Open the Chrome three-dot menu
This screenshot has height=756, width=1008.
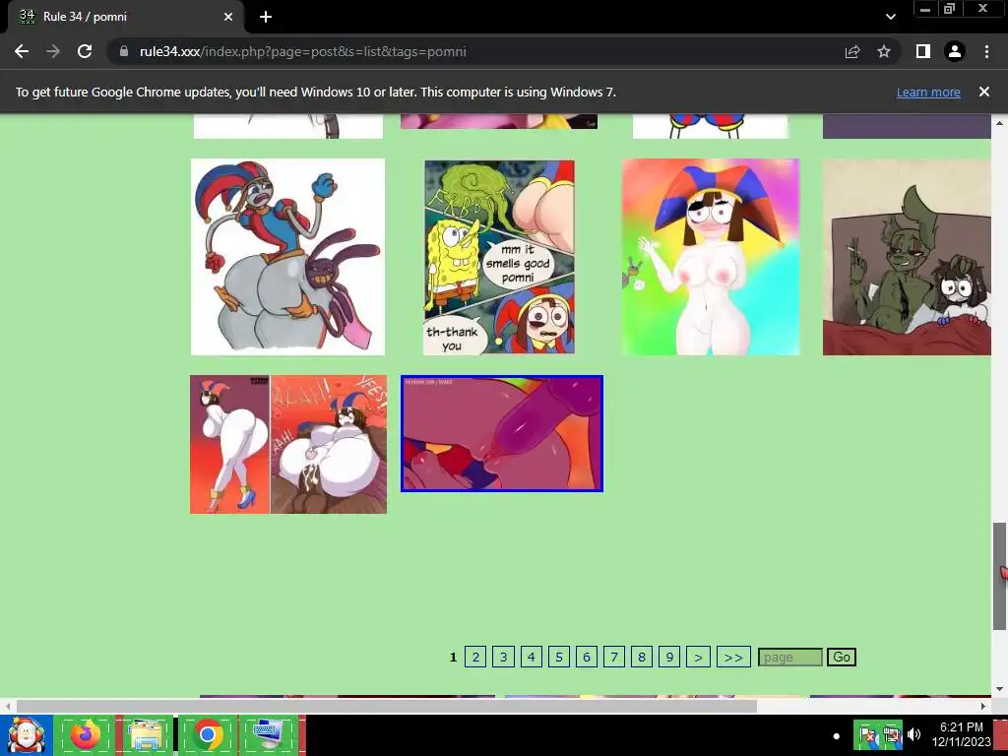986,51
